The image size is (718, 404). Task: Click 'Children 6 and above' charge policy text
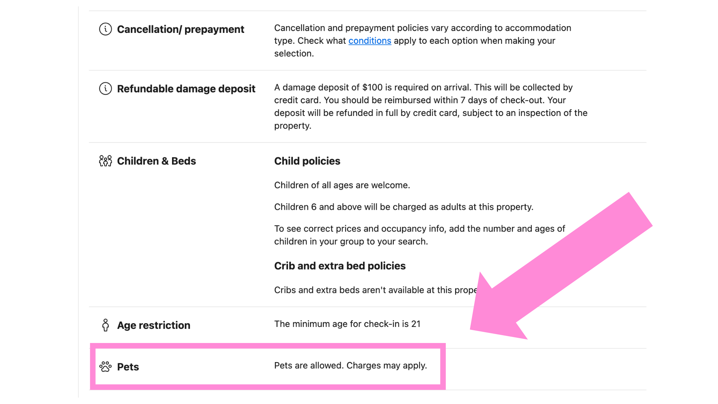[x=404, y=207]
